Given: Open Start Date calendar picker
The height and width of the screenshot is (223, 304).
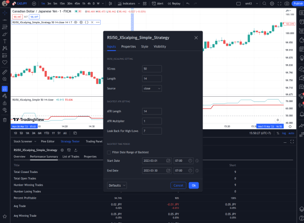Looking at the screenshot, I should [168, 161].
